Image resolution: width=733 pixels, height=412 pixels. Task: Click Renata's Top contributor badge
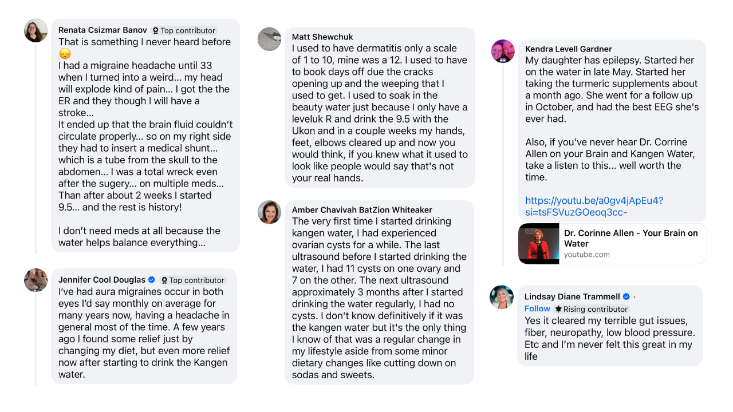tap(184, 30)
